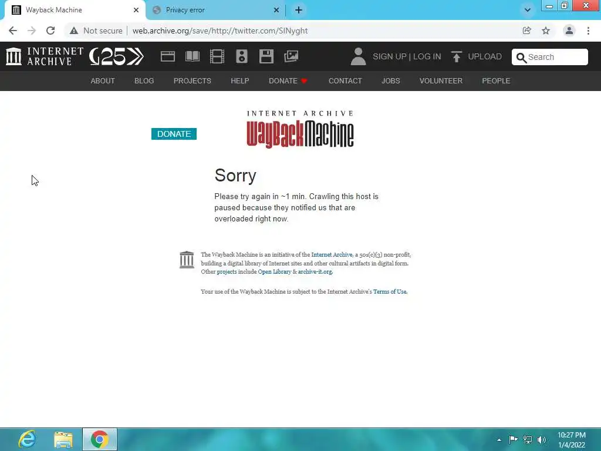
Task: Click the Chrome taskbar icon
Action: (99, 439)
